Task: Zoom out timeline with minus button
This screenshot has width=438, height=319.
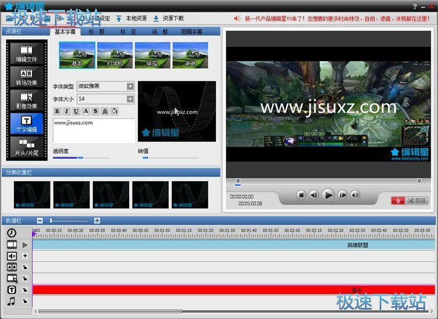Action: (40, 221)
